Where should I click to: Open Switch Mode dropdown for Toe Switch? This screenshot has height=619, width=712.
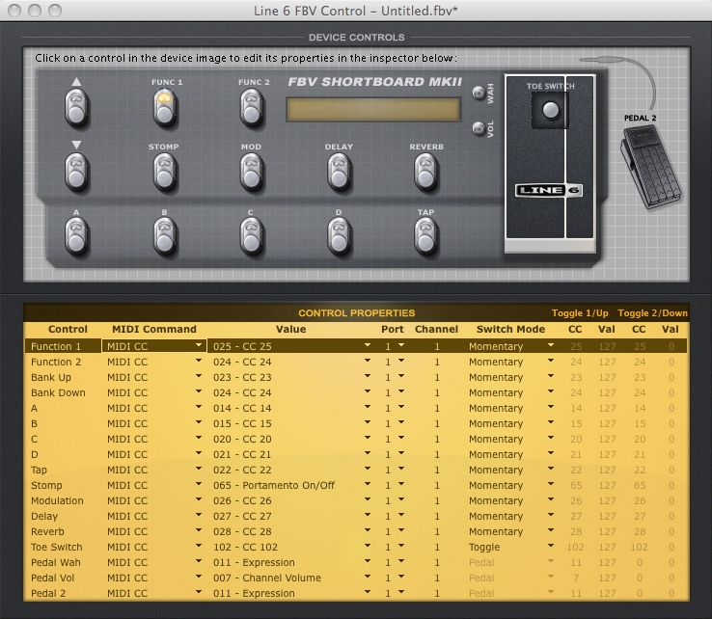click(551, 547)
